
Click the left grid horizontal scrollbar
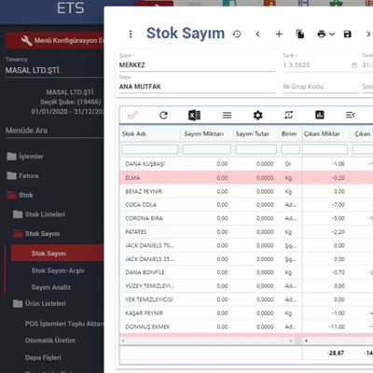pyautogui.click(x=207, y=341)
